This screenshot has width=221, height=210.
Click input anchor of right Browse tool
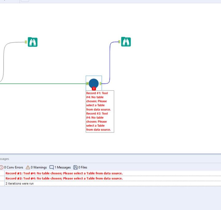[119, 42]
